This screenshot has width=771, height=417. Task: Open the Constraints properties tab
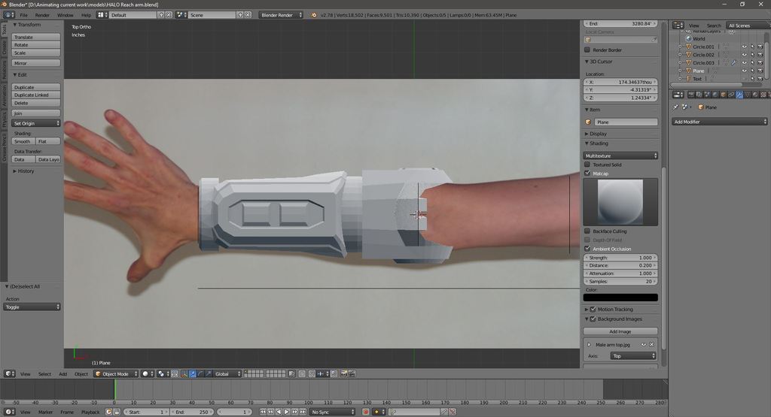(x=731, y=95)
